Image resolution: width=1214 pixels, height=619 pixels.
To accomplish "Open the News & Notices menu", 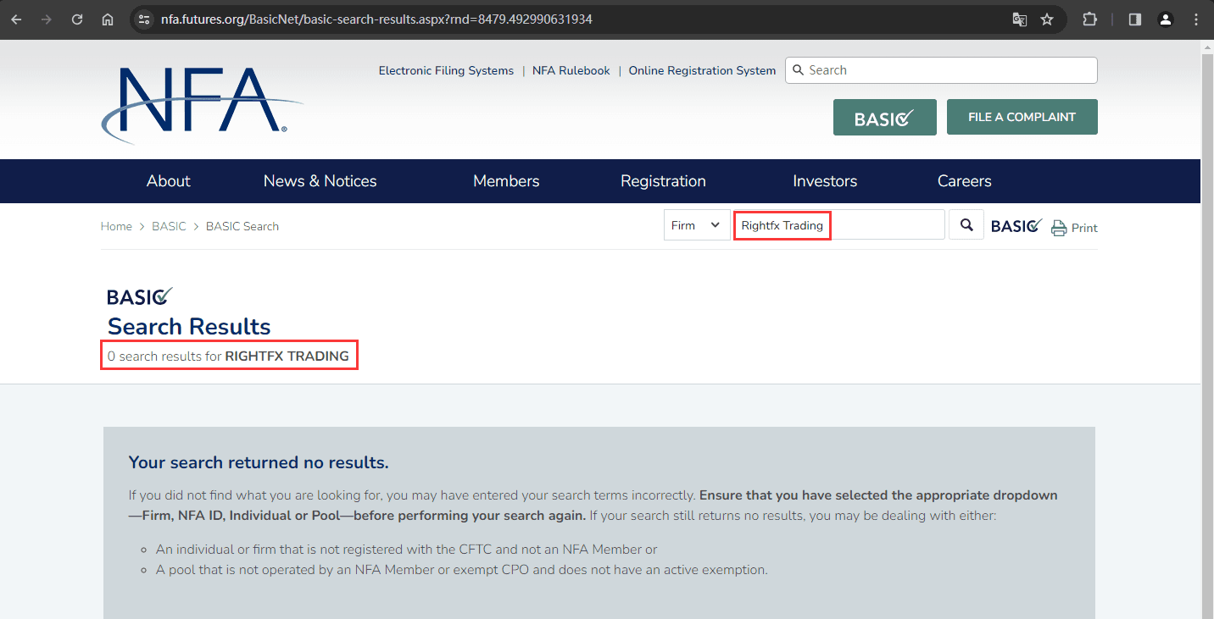I will 320,181.
